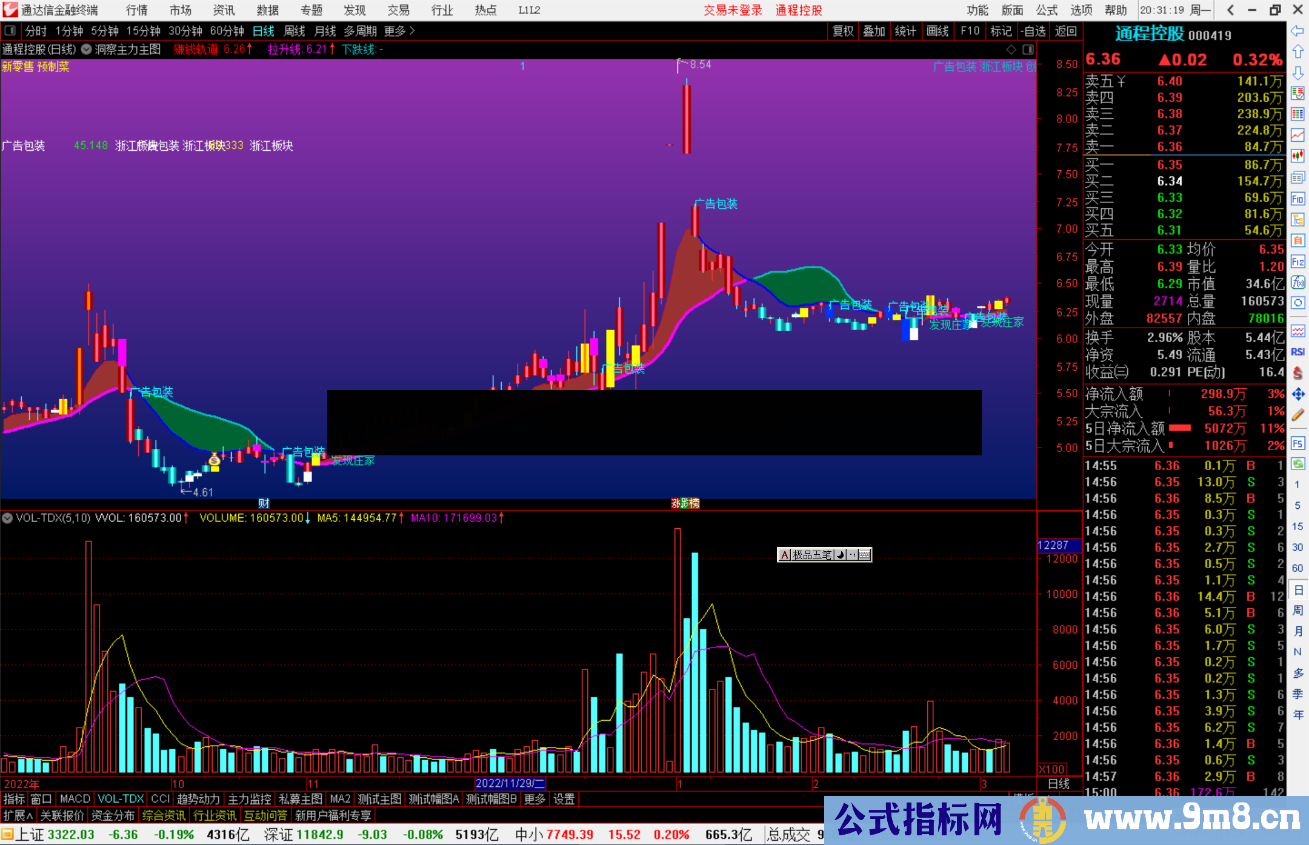Click the 上证 index in the status bar
Viewport: 1309px width, 845px height.
click(x=30, y=835)
